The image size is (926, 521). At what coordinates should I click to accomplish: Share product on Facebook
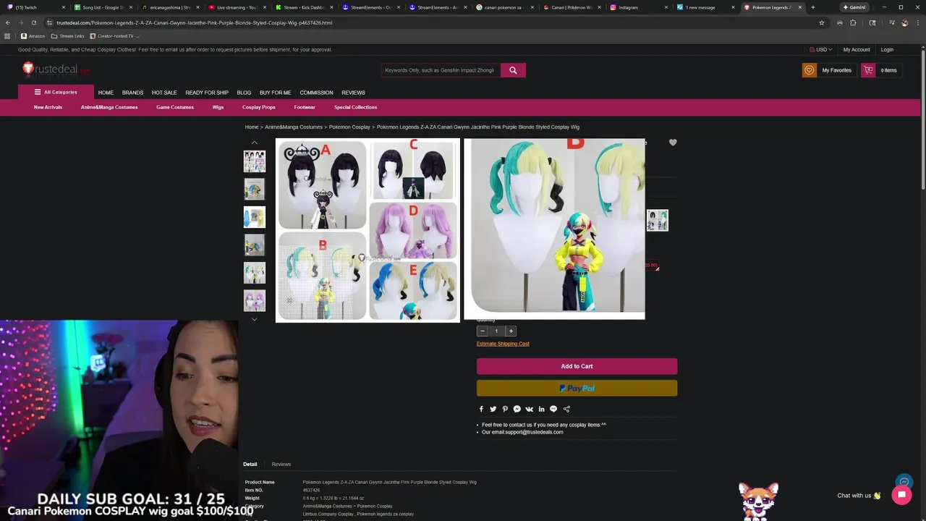[481, 409]
